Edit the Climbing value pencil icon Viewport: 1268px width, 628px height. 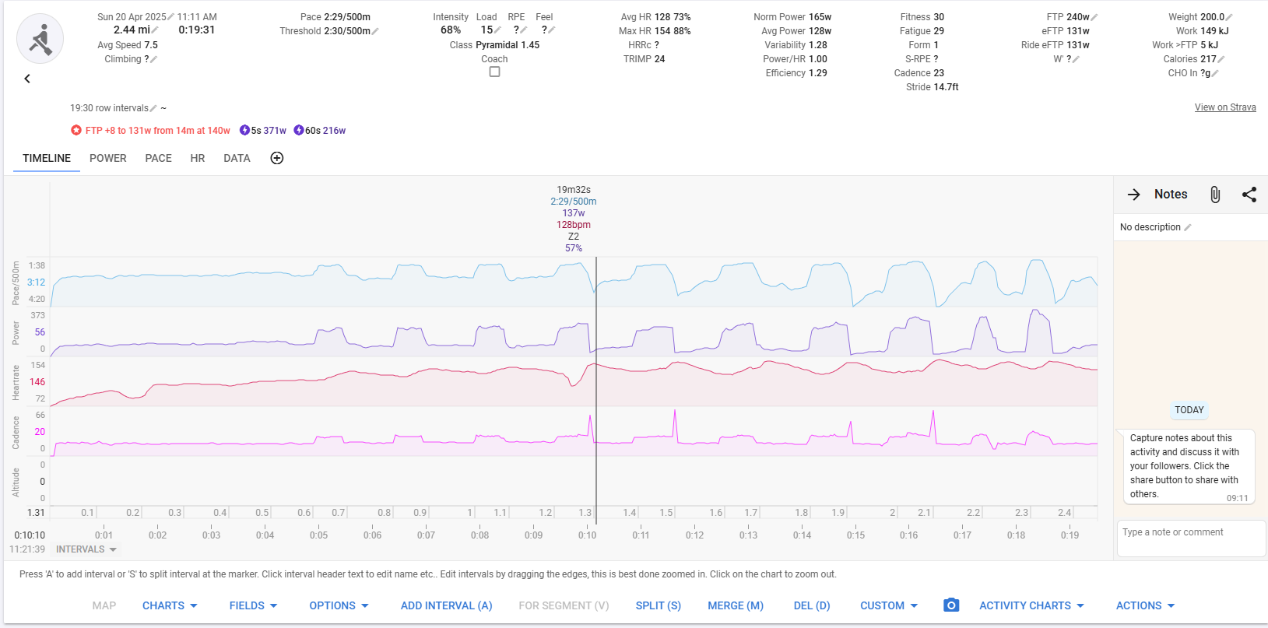pyautogui.click(x=153, y=59)
